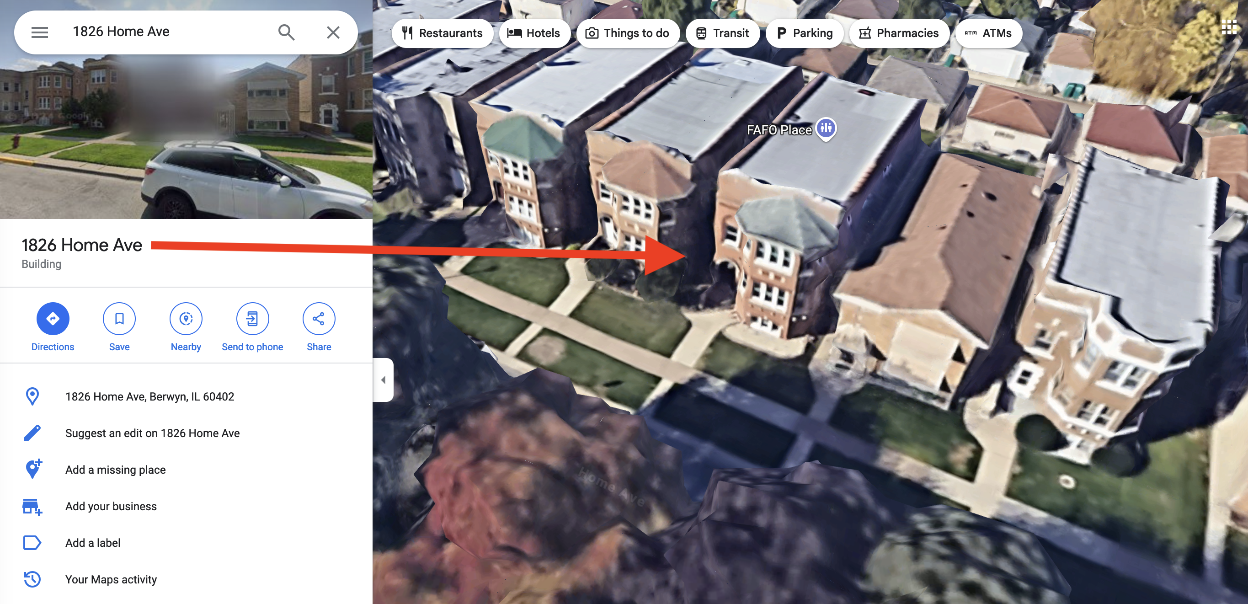Collapse the side panel arrow

click(383, 380)
